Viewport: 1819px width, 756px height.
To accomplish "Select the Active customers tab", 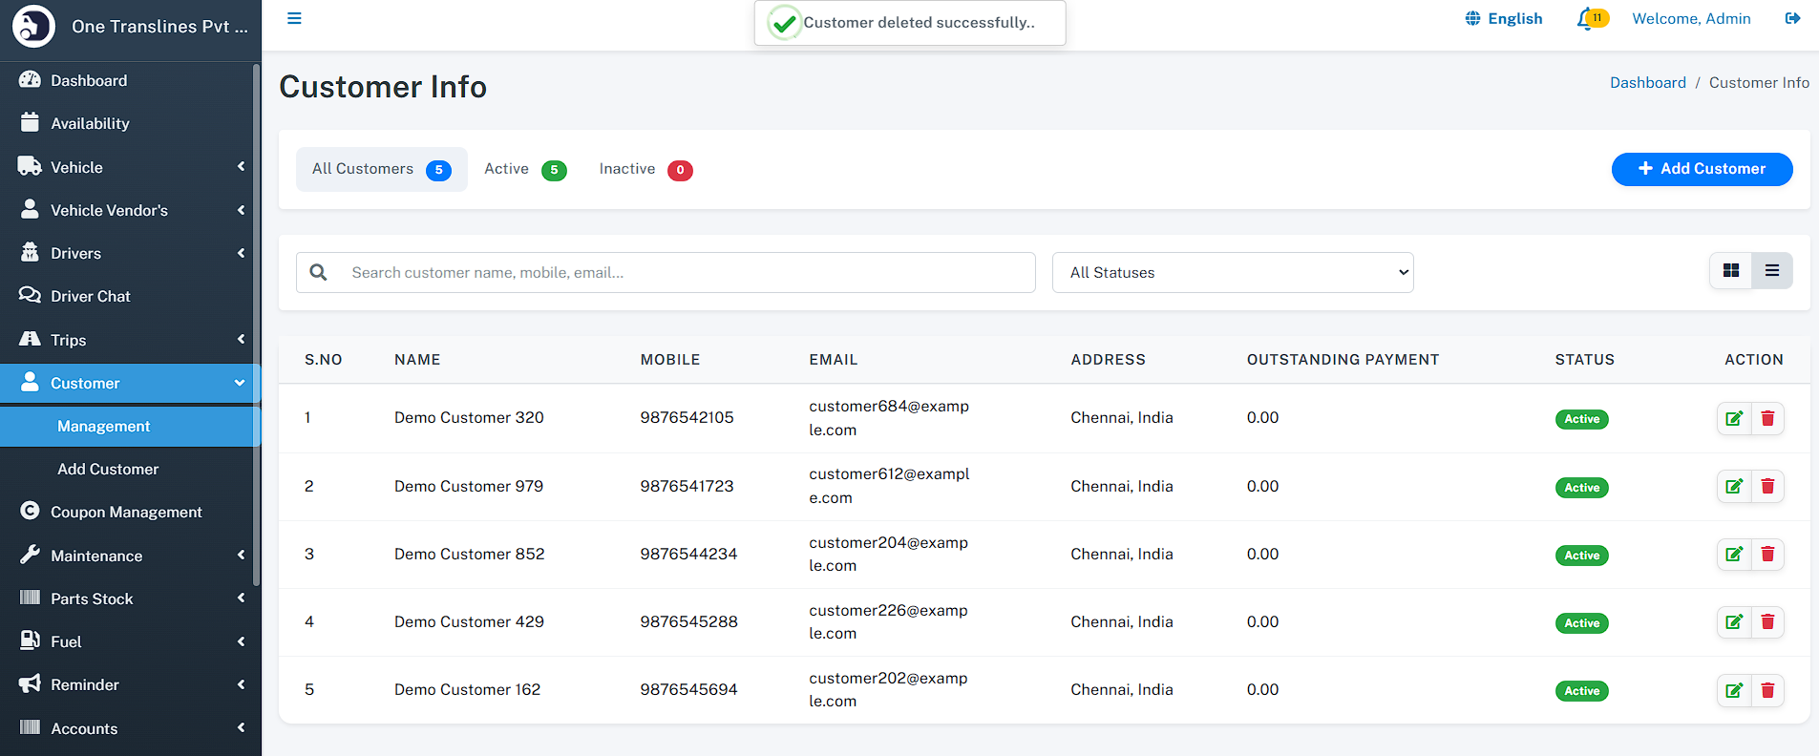I will tap(524, 169).
